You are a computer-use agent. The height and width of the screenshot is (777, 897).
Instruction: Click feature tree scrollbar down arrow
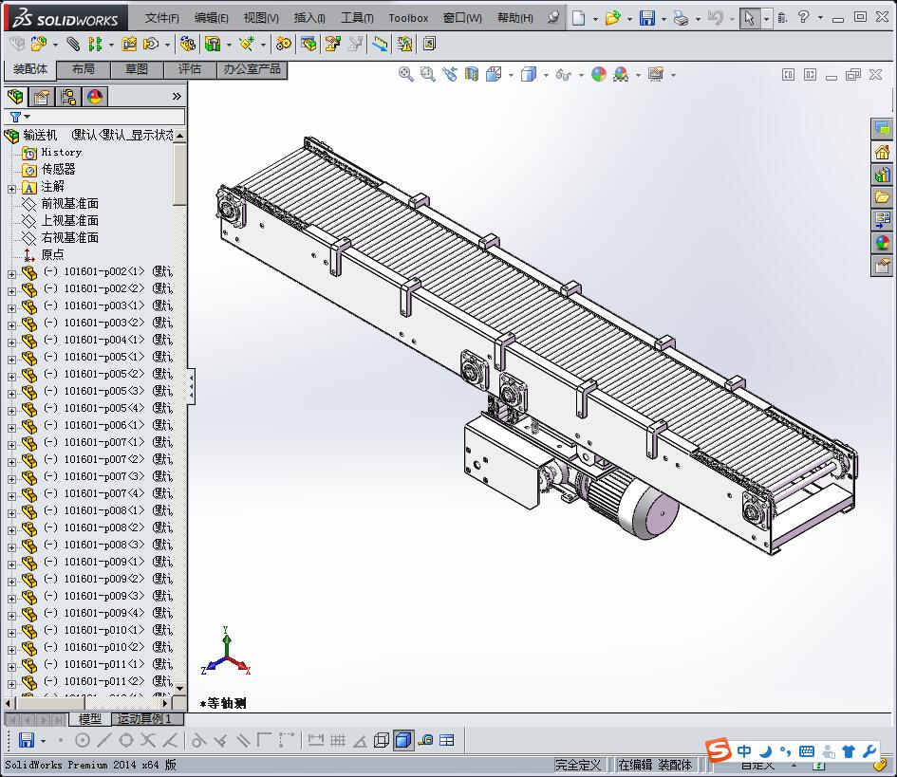[179, 688]
